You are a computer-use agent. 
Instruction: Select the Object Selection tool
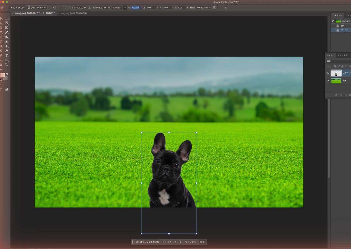6,23
